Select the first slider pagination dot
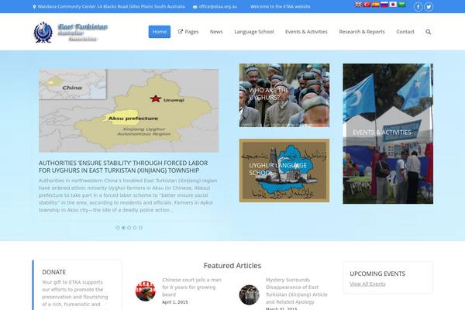The width and height of the screenshot is (465, 310). tap(118, 228)
